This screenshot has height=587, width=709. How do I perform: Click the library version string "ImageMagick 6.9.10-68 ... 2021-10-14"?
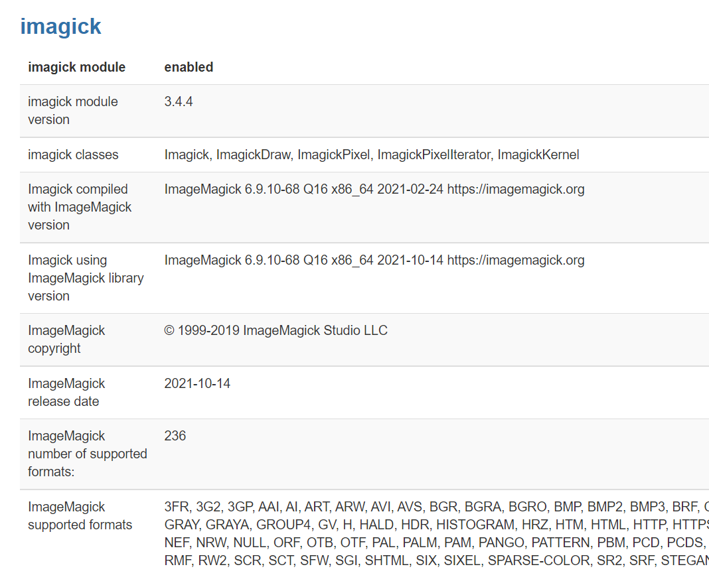coord(374,260)
